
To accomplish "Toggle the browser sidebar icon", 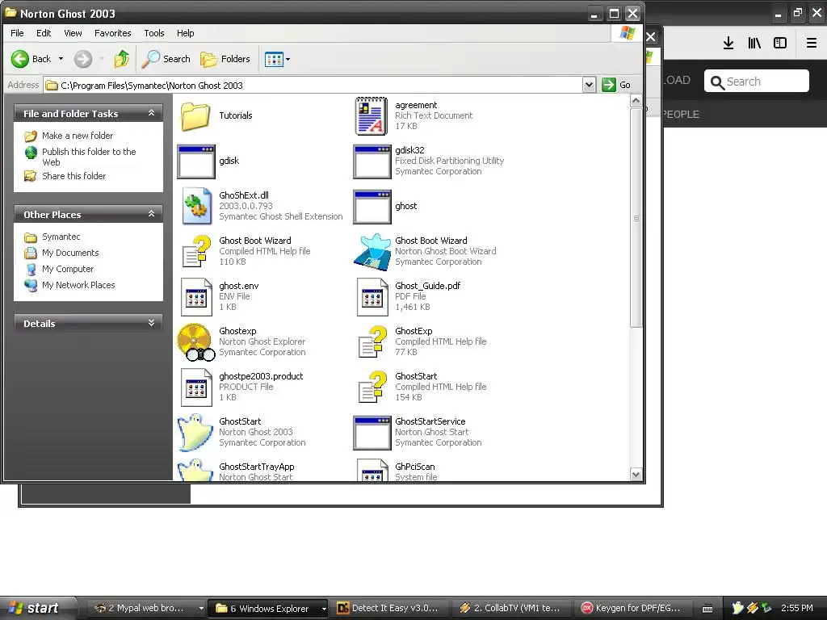I will coord(780,44).
